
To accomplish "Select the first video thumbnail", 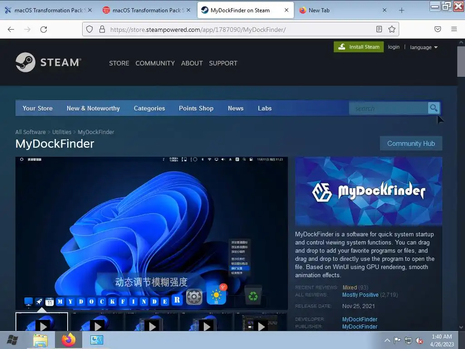I will [42, 322].
